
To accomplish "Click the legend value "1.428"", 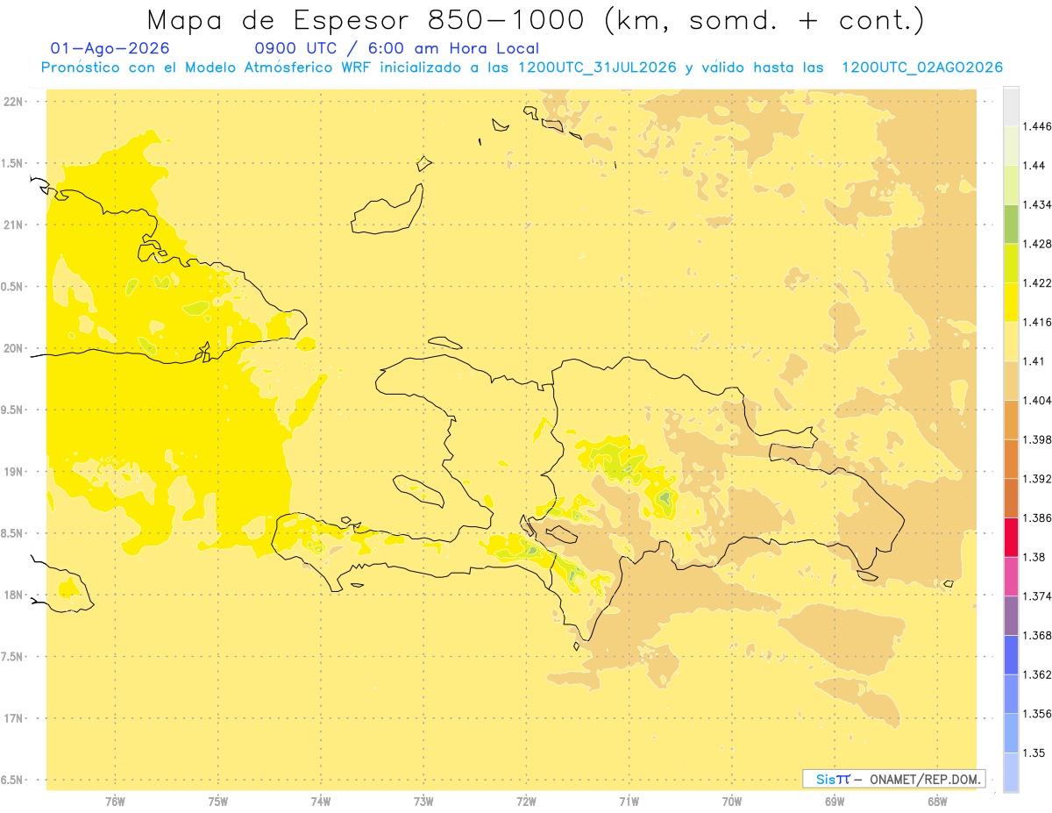I will coord(1037,244).
